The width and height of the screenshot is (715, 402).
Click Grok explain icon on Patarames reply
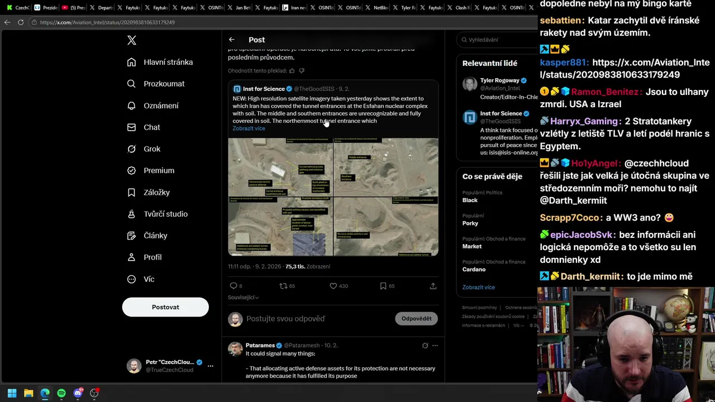(425, 346)
